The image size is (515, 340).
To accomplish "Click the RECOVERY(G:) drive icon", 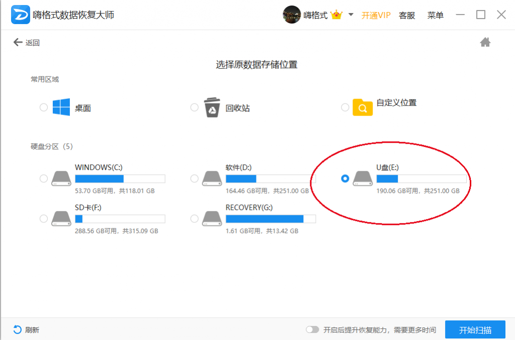I will (212, 218).
